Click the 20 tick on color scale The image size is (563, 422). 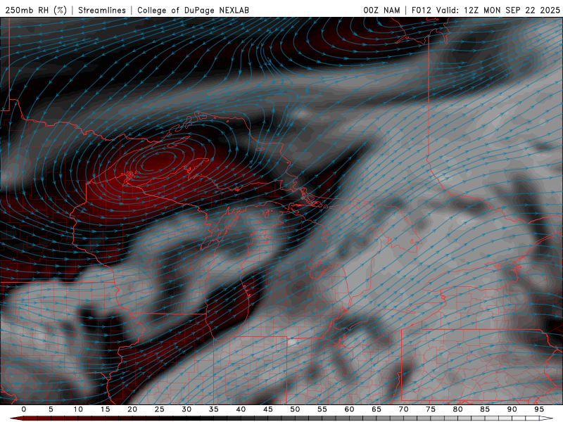(132, 409)
